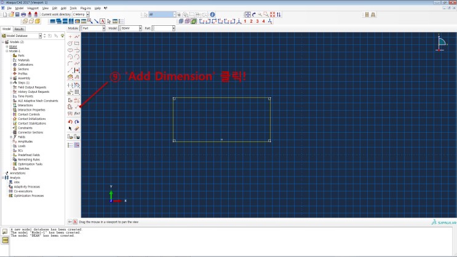Select the Create Rectangle sketch tool
This screenshot has height=257, width=457.
coord(77,44)
